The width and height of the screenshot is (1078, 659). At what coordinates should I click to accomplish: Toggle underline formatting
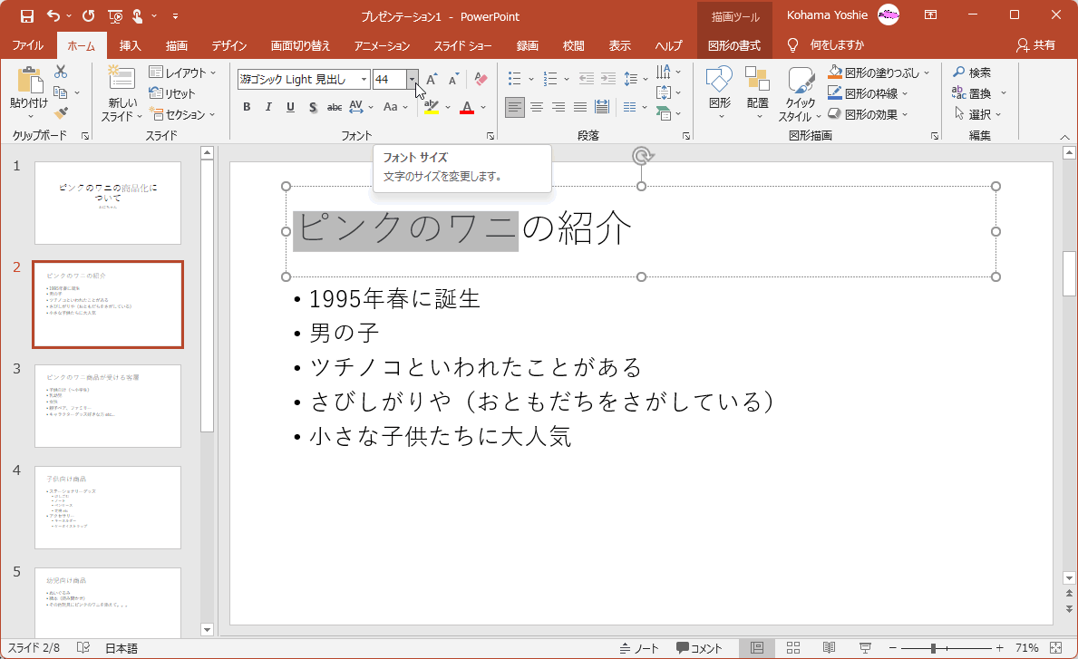click(289, 107)
